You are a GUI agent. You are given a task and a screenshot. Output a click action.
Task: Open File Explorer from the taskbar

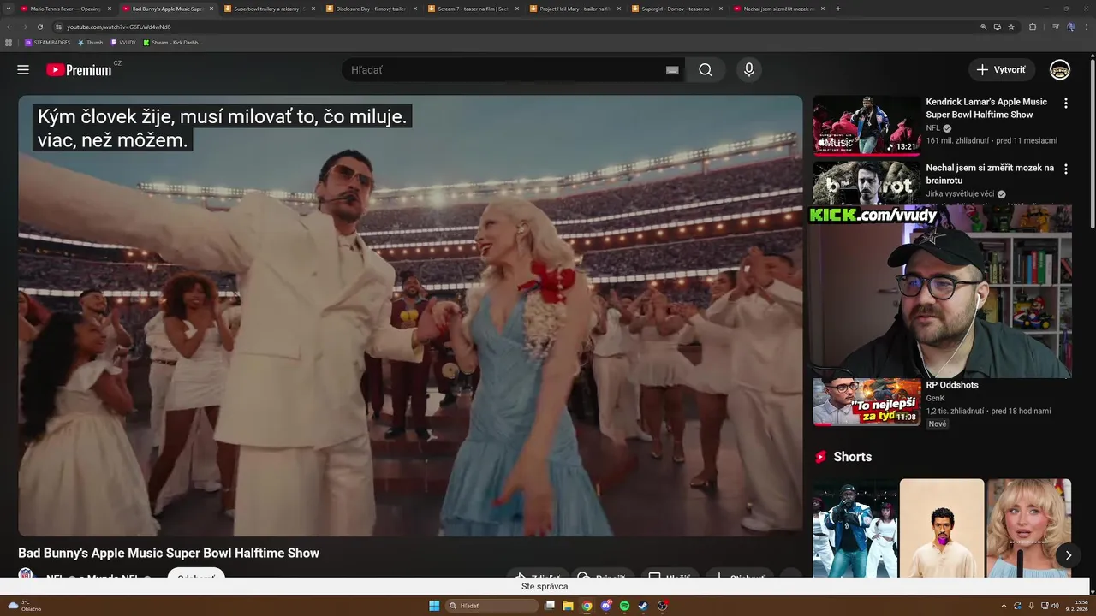pos(568,606)
